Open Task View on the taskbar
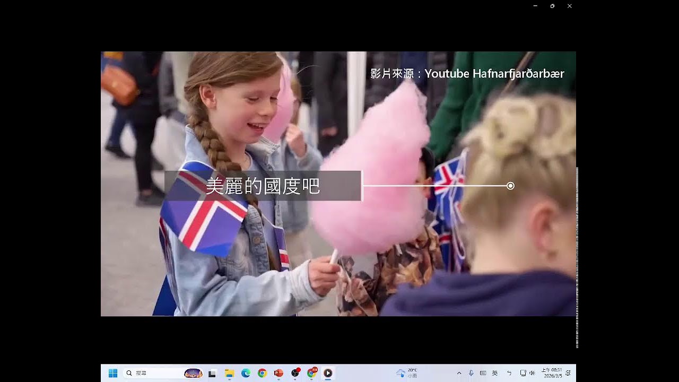This screenshot has width=679, height=382. pyautogui.click(x=212, y=374)
